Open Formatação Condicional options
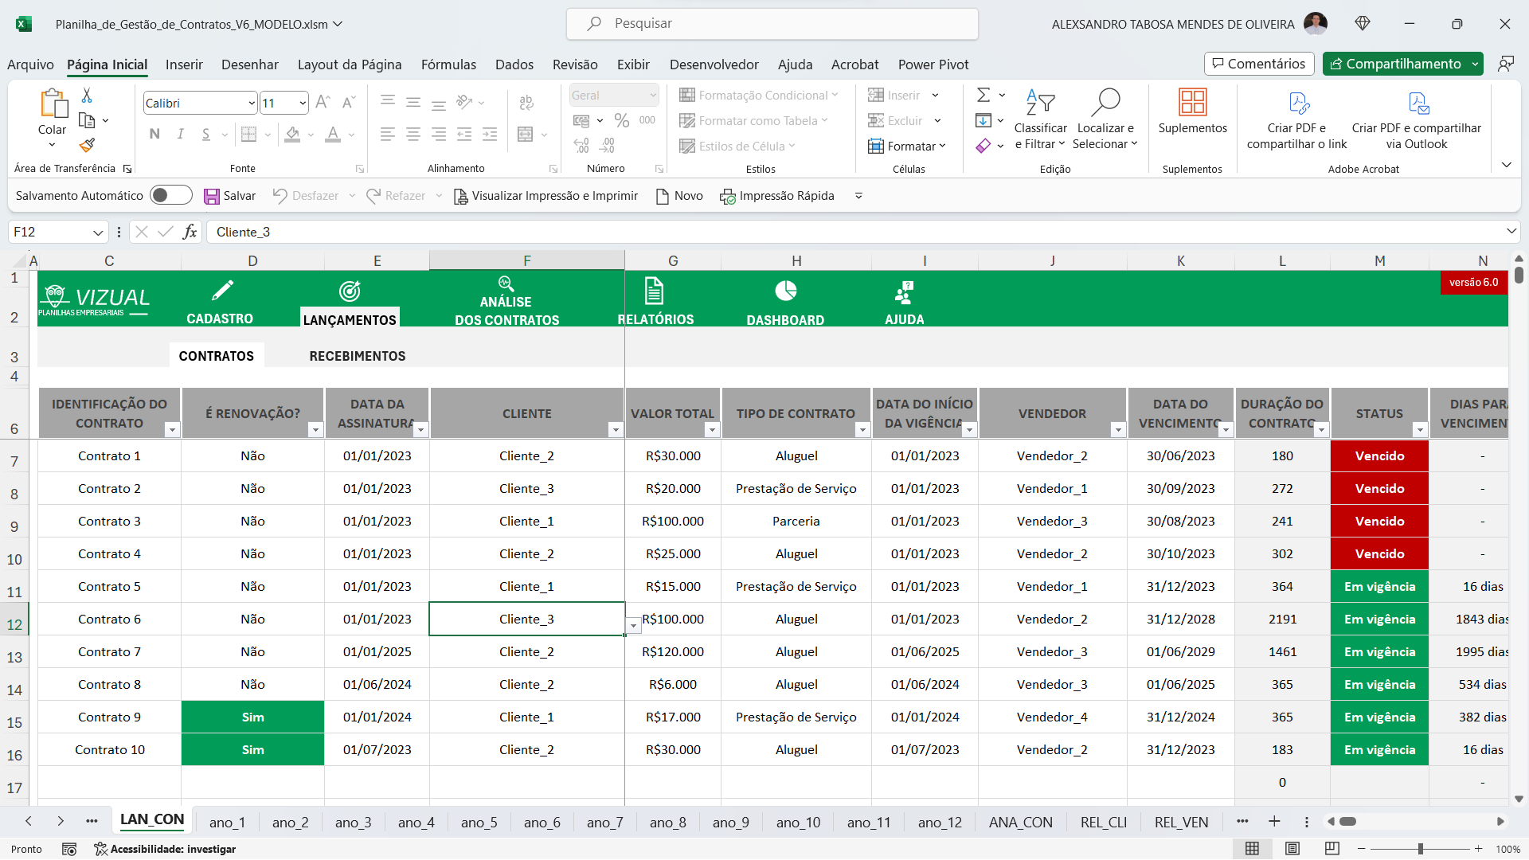Screen dimensions: 1529x860 (759, 95)
